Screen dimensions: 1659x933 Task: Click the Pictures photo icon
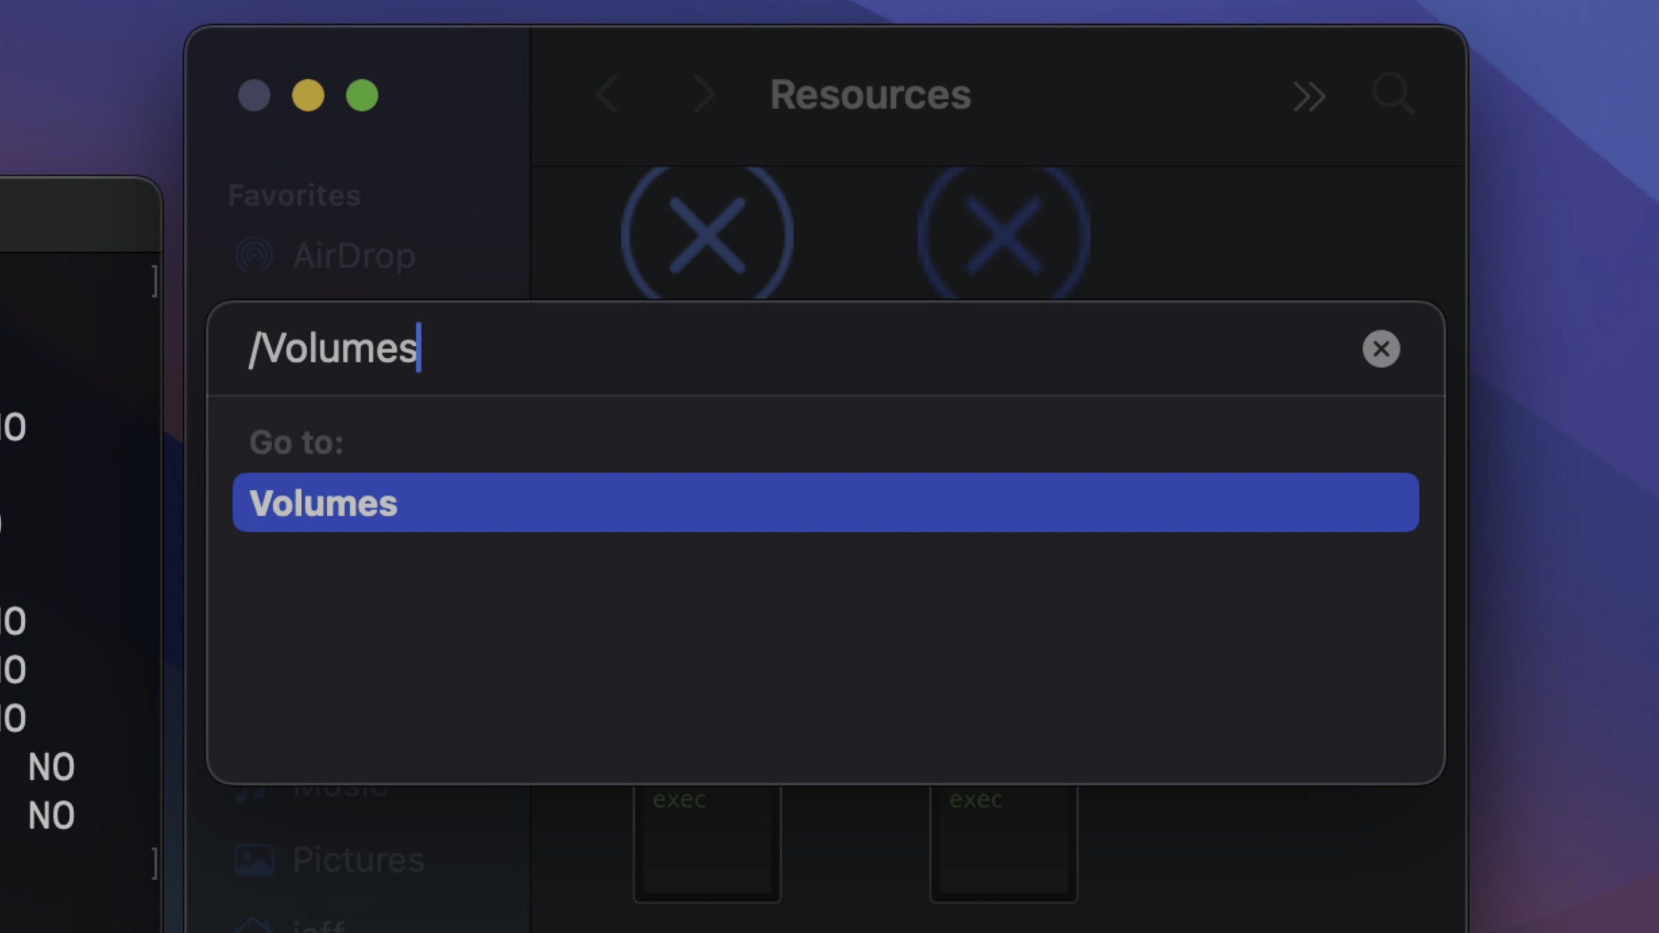[254, 860]
